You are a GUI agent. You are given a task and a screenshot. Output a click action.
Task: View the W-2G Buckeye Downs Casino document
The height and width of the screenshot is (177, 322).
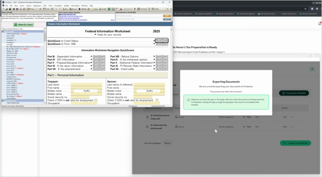point(247,117)
